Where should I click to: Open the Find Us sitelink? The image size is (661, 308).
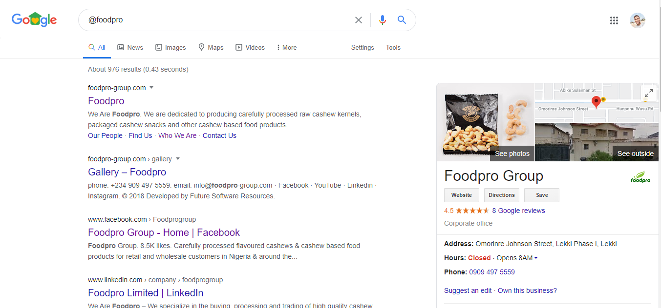point(140,135)
